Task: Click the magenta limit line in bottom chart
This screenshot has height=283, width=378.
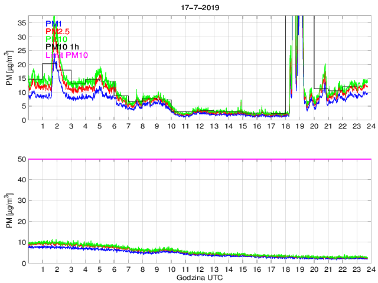Action: (x=198, y=159)
